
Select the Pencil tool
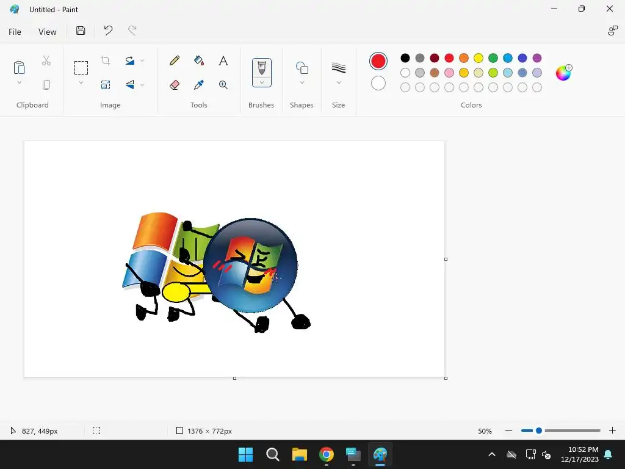[x=174, y=60]
